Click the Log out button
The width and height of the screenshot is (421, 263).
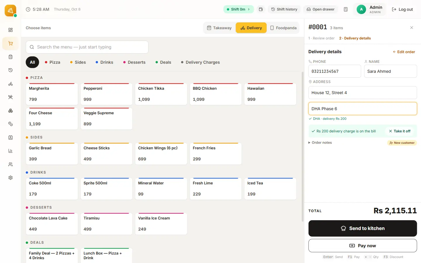tap(402, 9)
